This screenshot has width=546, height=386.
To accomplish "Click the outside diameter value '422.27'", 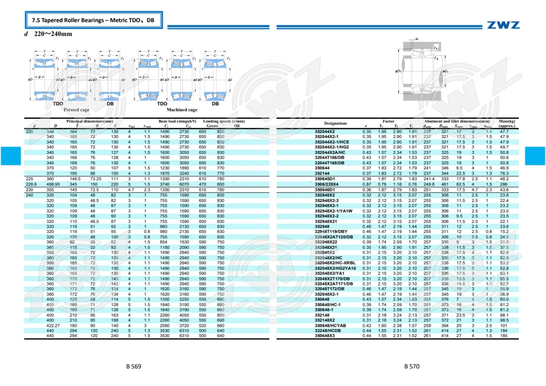I will [x=53, y=325].
